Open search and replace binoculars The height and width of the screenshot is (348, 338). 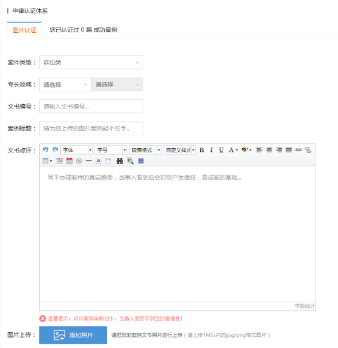click(120, 161)
